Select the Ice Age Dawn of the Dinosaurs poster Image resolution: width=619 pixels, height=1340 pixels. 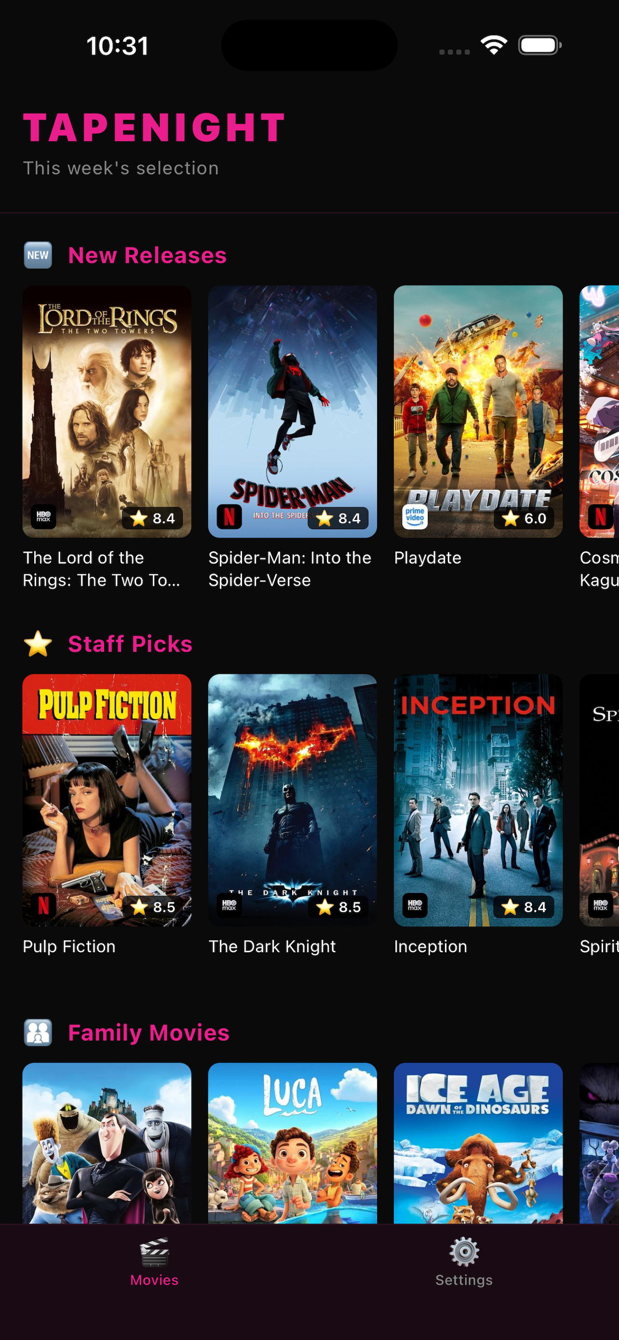coord(478,1143)
